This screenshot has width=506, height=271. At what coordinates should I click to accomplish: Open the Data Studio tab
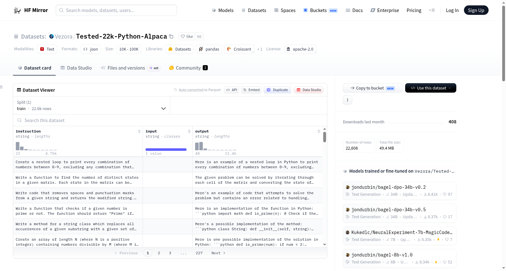coord(76,68)
